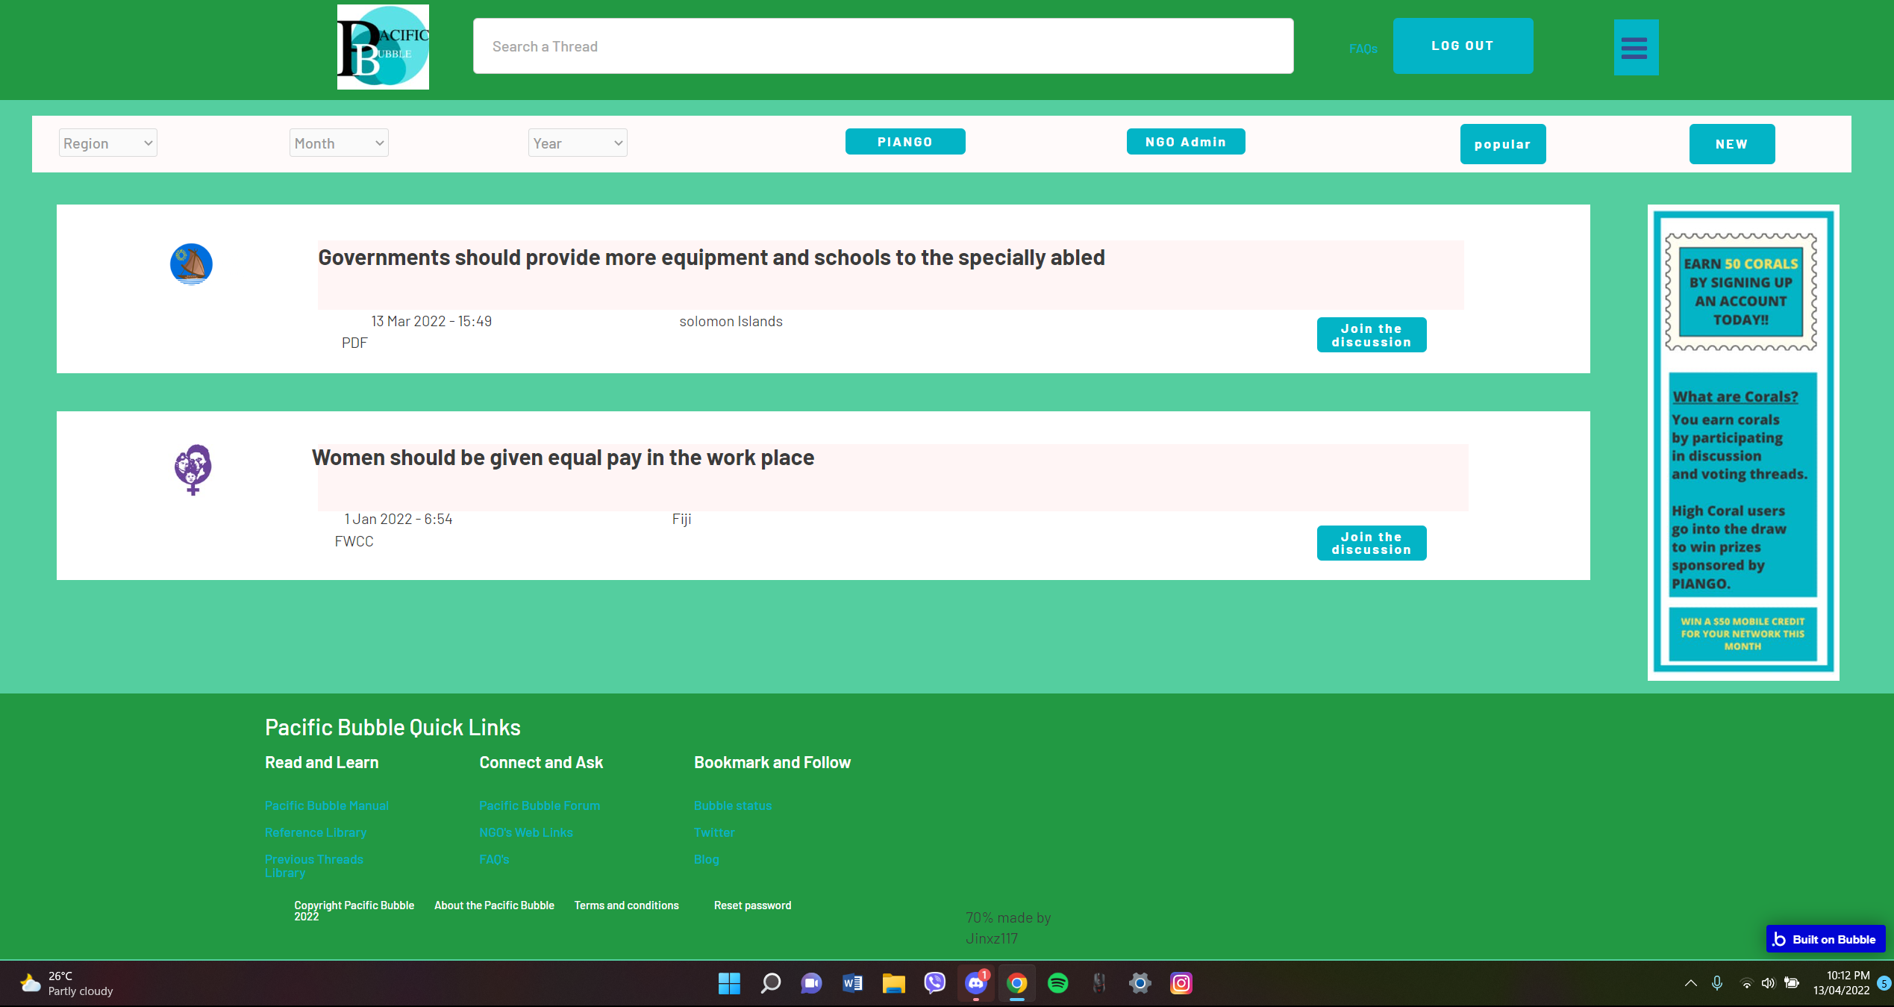Expand the Month dropdown
1894x1007 pixels.
coord(339,143)
